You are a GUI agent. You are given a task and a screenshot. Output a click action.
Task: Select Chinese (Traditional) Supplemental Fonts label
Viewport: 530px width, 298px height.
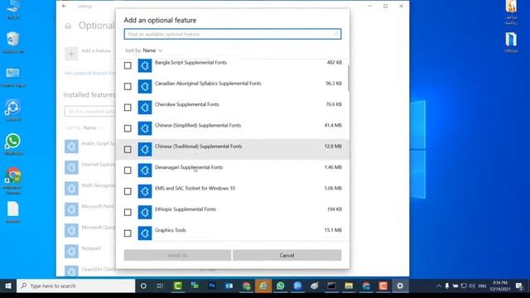[199, 147]
